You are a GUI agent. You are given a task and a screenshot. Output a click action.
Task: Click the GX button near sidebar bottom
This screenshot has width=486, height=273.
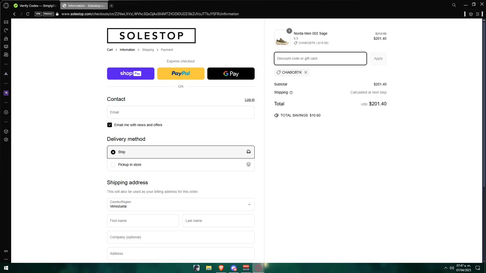pyautogui.click(x=6, y=251)
